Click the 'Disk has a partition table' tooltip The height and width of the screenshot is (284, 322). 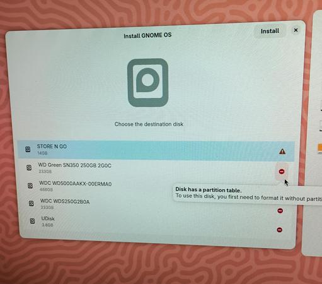(x=248, y=194)
